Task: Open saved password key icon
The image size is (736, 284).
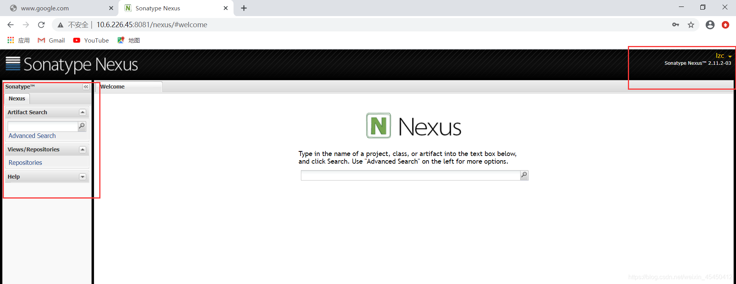Action: tap(675, 25)
